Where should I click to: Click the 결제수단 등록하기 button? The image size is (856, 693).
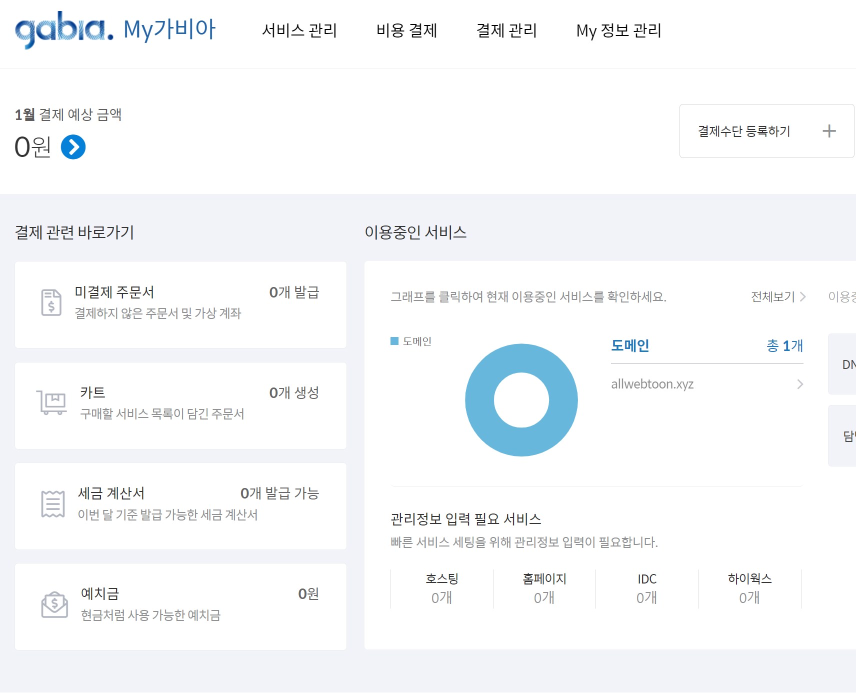click(x=742, y=131)
